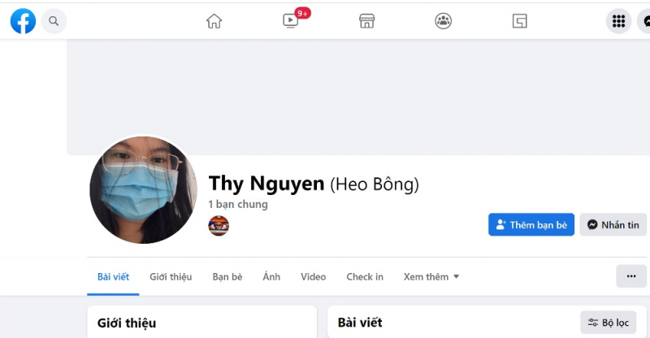View the mutual friend's small avatar
This screenshot has height=338, width=650.
(x=219, y=226)
